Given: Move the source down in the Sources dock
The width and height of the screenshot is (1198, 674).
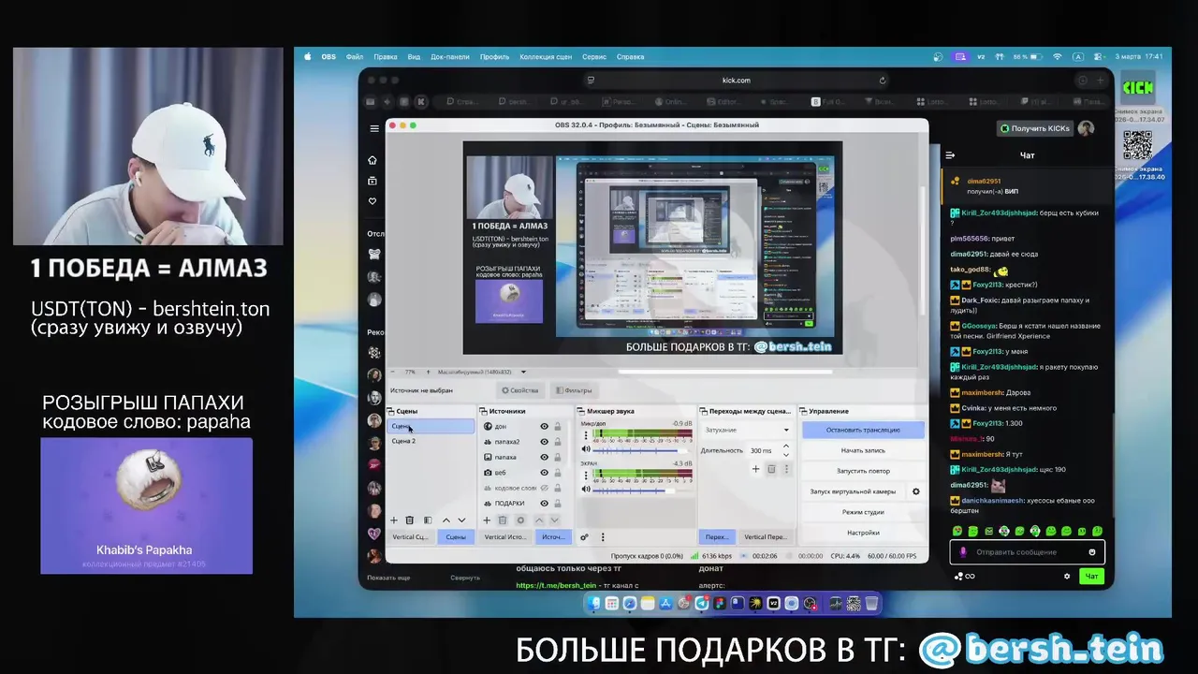Looking at the screenshot, I should 554,520.
